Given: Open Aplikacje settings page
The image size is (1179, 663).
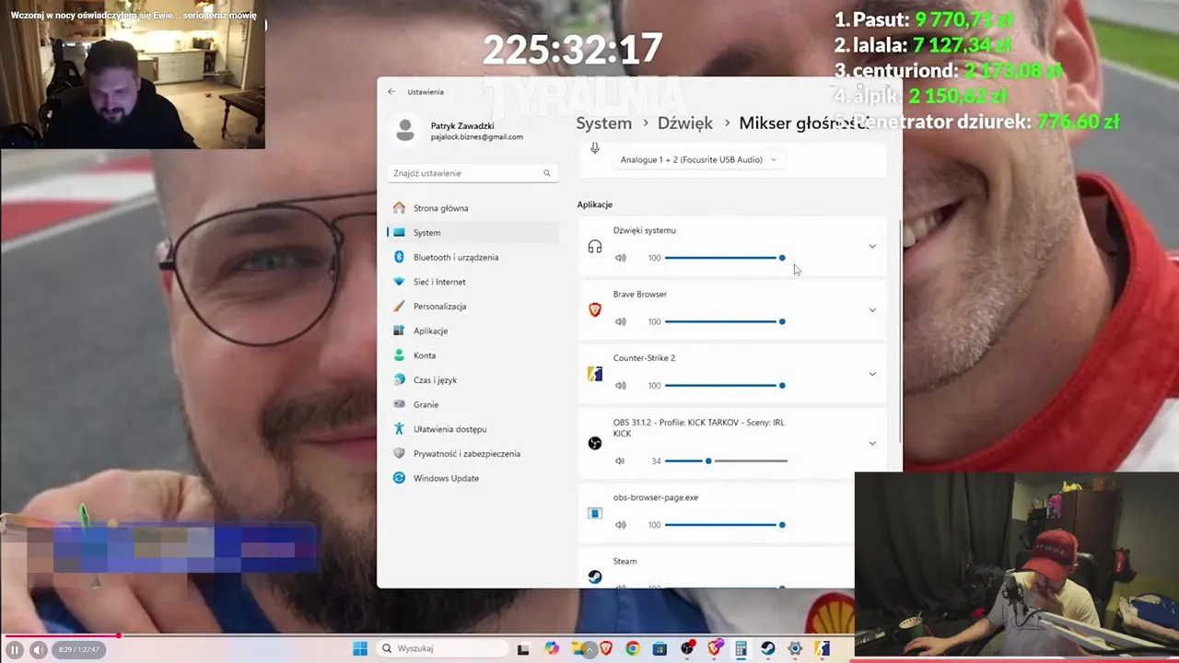Looking at the screenshot, I should 472,331.
